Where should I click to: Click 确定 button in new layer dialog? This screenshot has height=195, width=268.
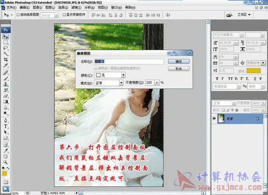179,61
